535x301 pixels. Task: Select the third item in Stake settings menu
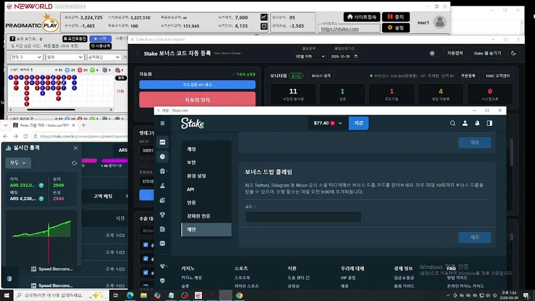206,176
